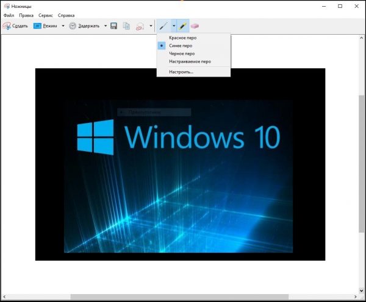Maximize the Ножницы window
The image size is (366, 302).
click(340, 6)
